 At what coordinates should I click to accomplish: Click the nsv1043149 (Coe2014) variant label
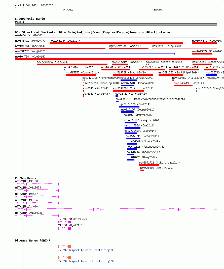[x=65, y=41]
